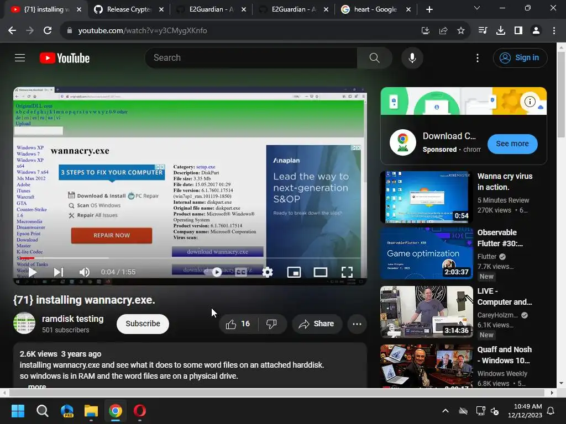Image resolution: width=566 pixels, height=424 pixels.
Task: Toggle the browser side panel
Action: pyautogui.click(x=518, y=31)
